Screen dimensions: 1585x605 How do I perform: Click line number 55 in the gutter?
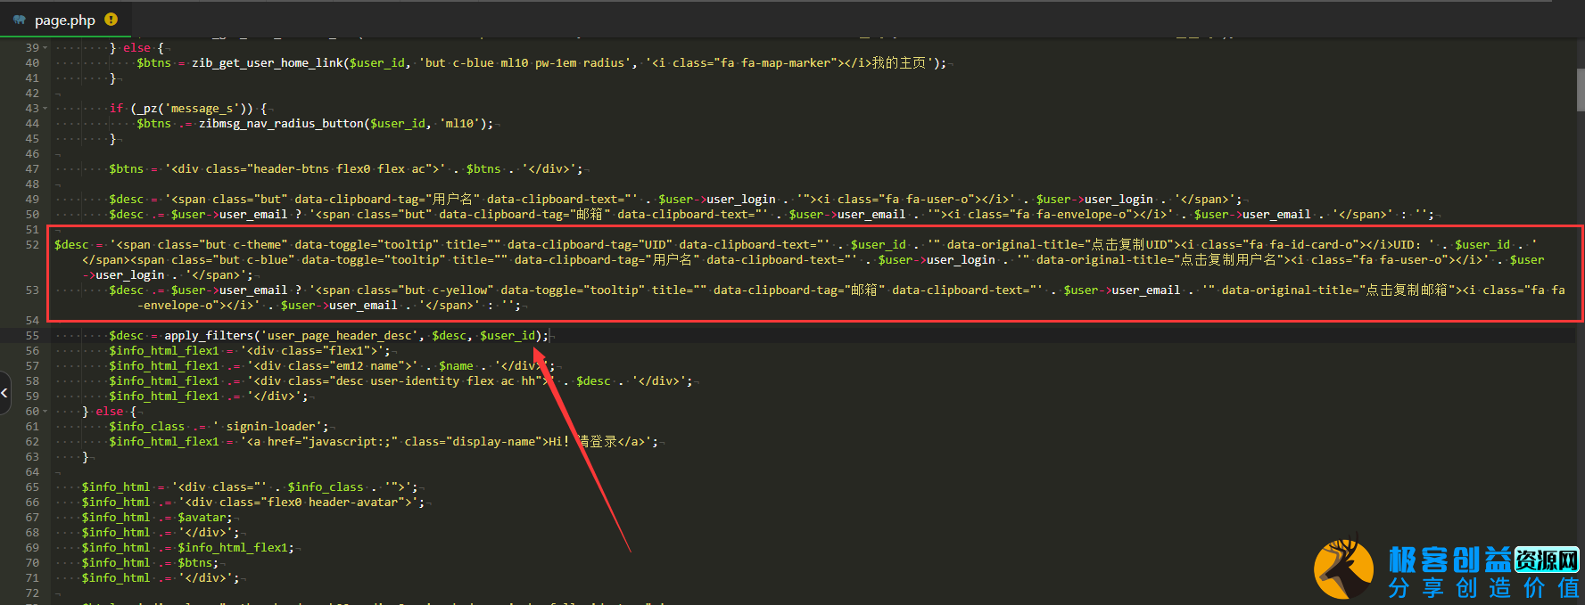[32, 336]
